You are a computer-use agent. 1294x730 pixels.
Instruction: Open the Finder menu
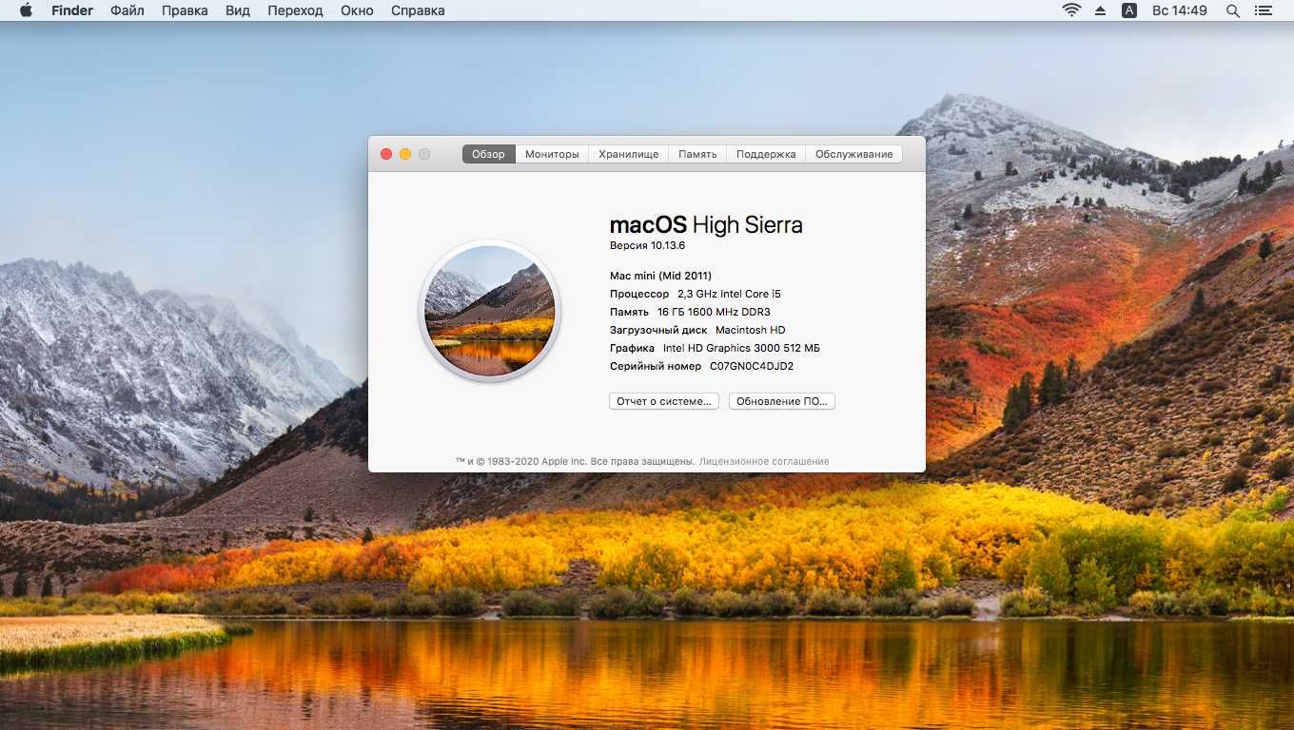click(x=72, y=10)
